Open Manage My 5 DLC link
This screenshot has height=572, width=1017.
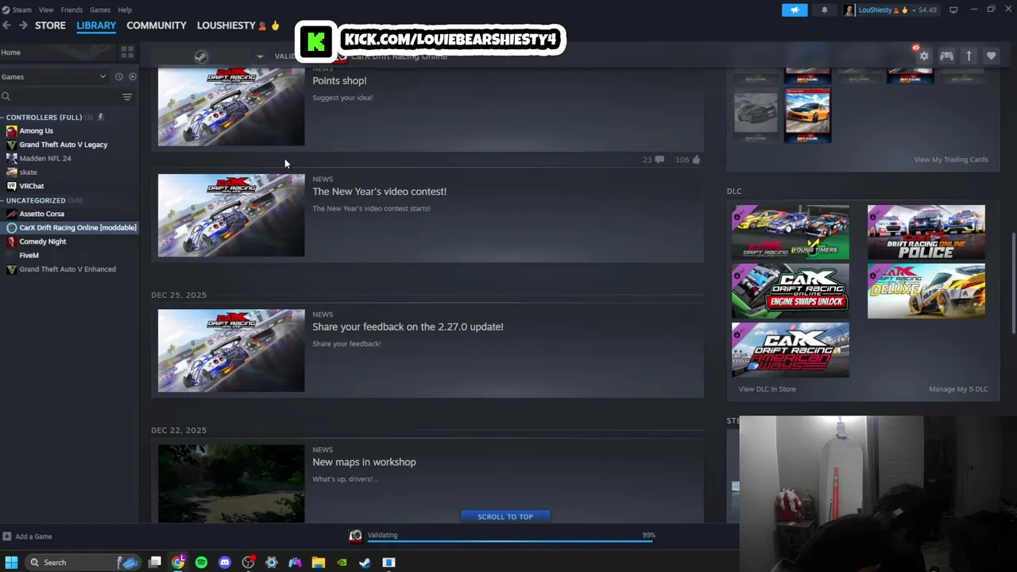point(958,389)
